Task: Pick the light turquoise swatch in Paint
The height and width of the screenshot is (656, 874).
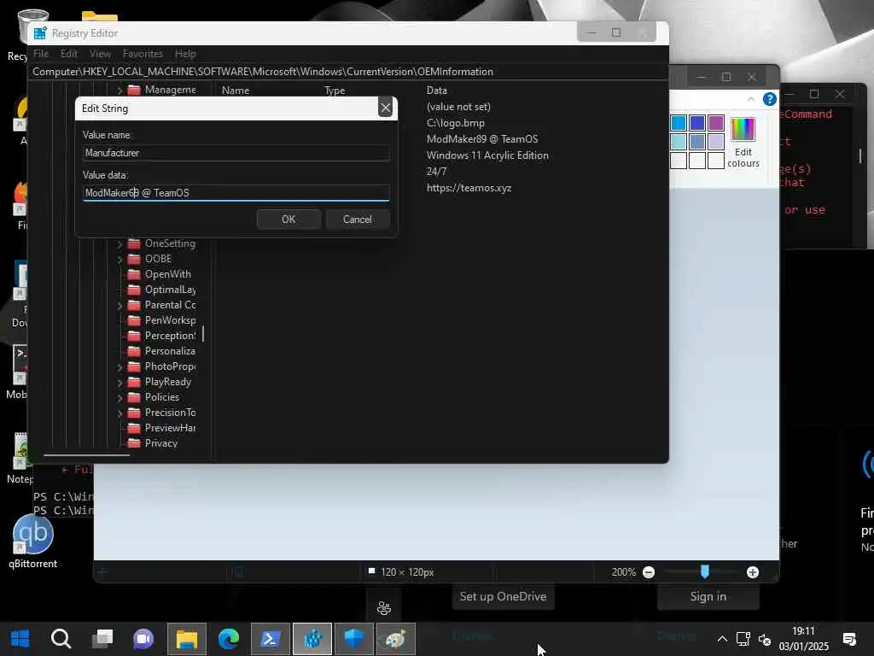Action: click(679, 142)
